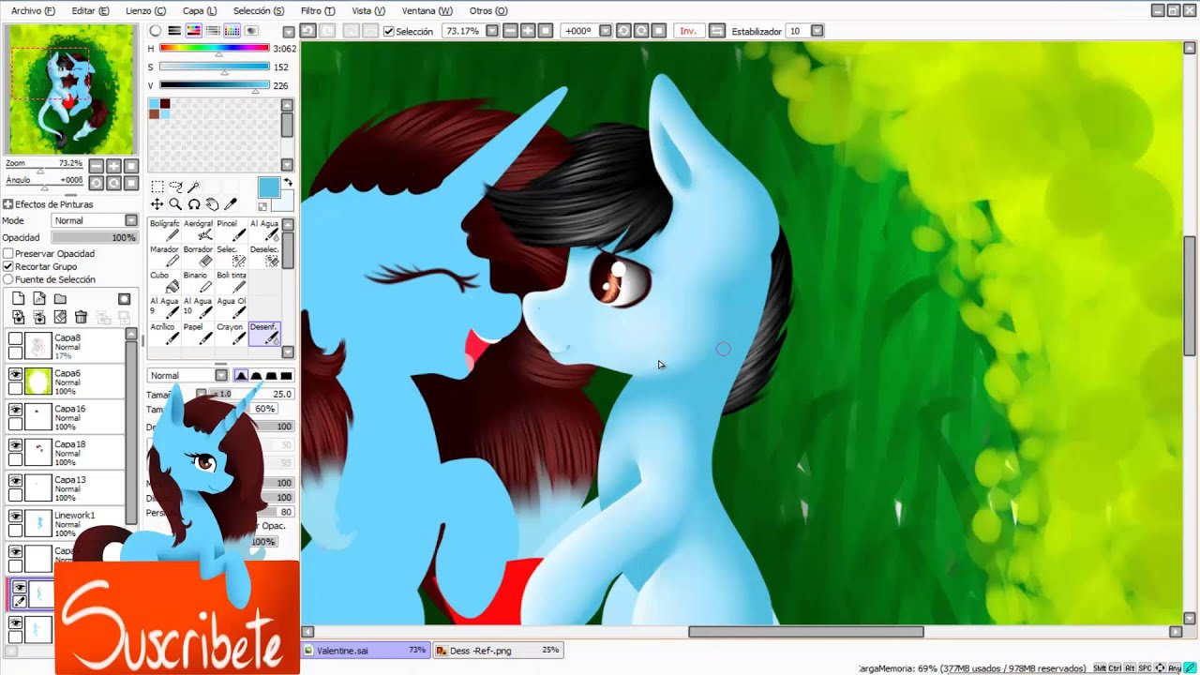Select the Cubo bucket fill tool

pos(165,282)
